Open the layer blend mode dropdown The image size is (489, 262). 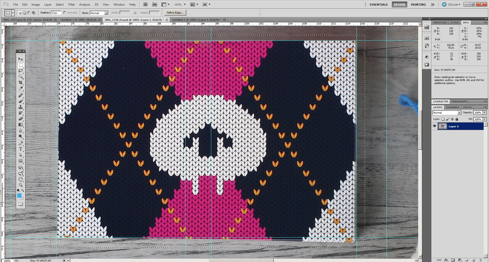point(447,113)
